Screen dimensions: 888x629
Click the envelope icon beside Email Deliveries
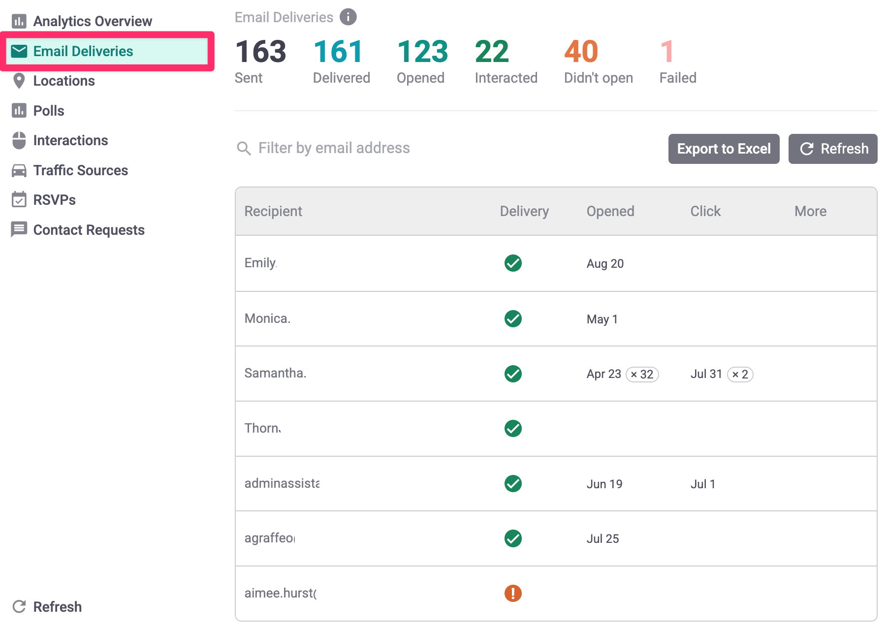click(19, 51)
